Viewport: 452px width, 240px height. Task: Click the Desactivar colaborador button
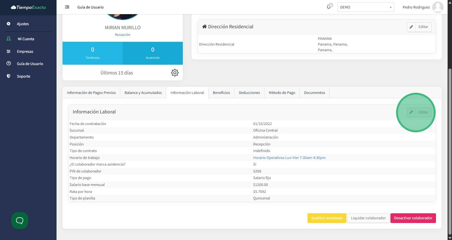413,218
